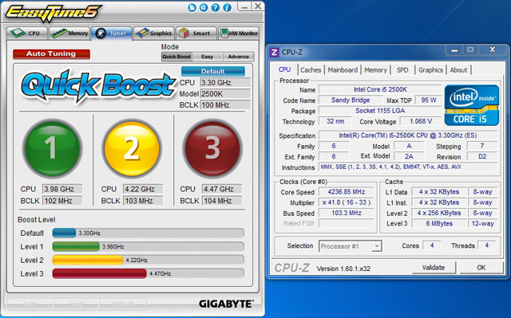Select Quick Boost mode
The image size is (511, 318).
point(176,57)
